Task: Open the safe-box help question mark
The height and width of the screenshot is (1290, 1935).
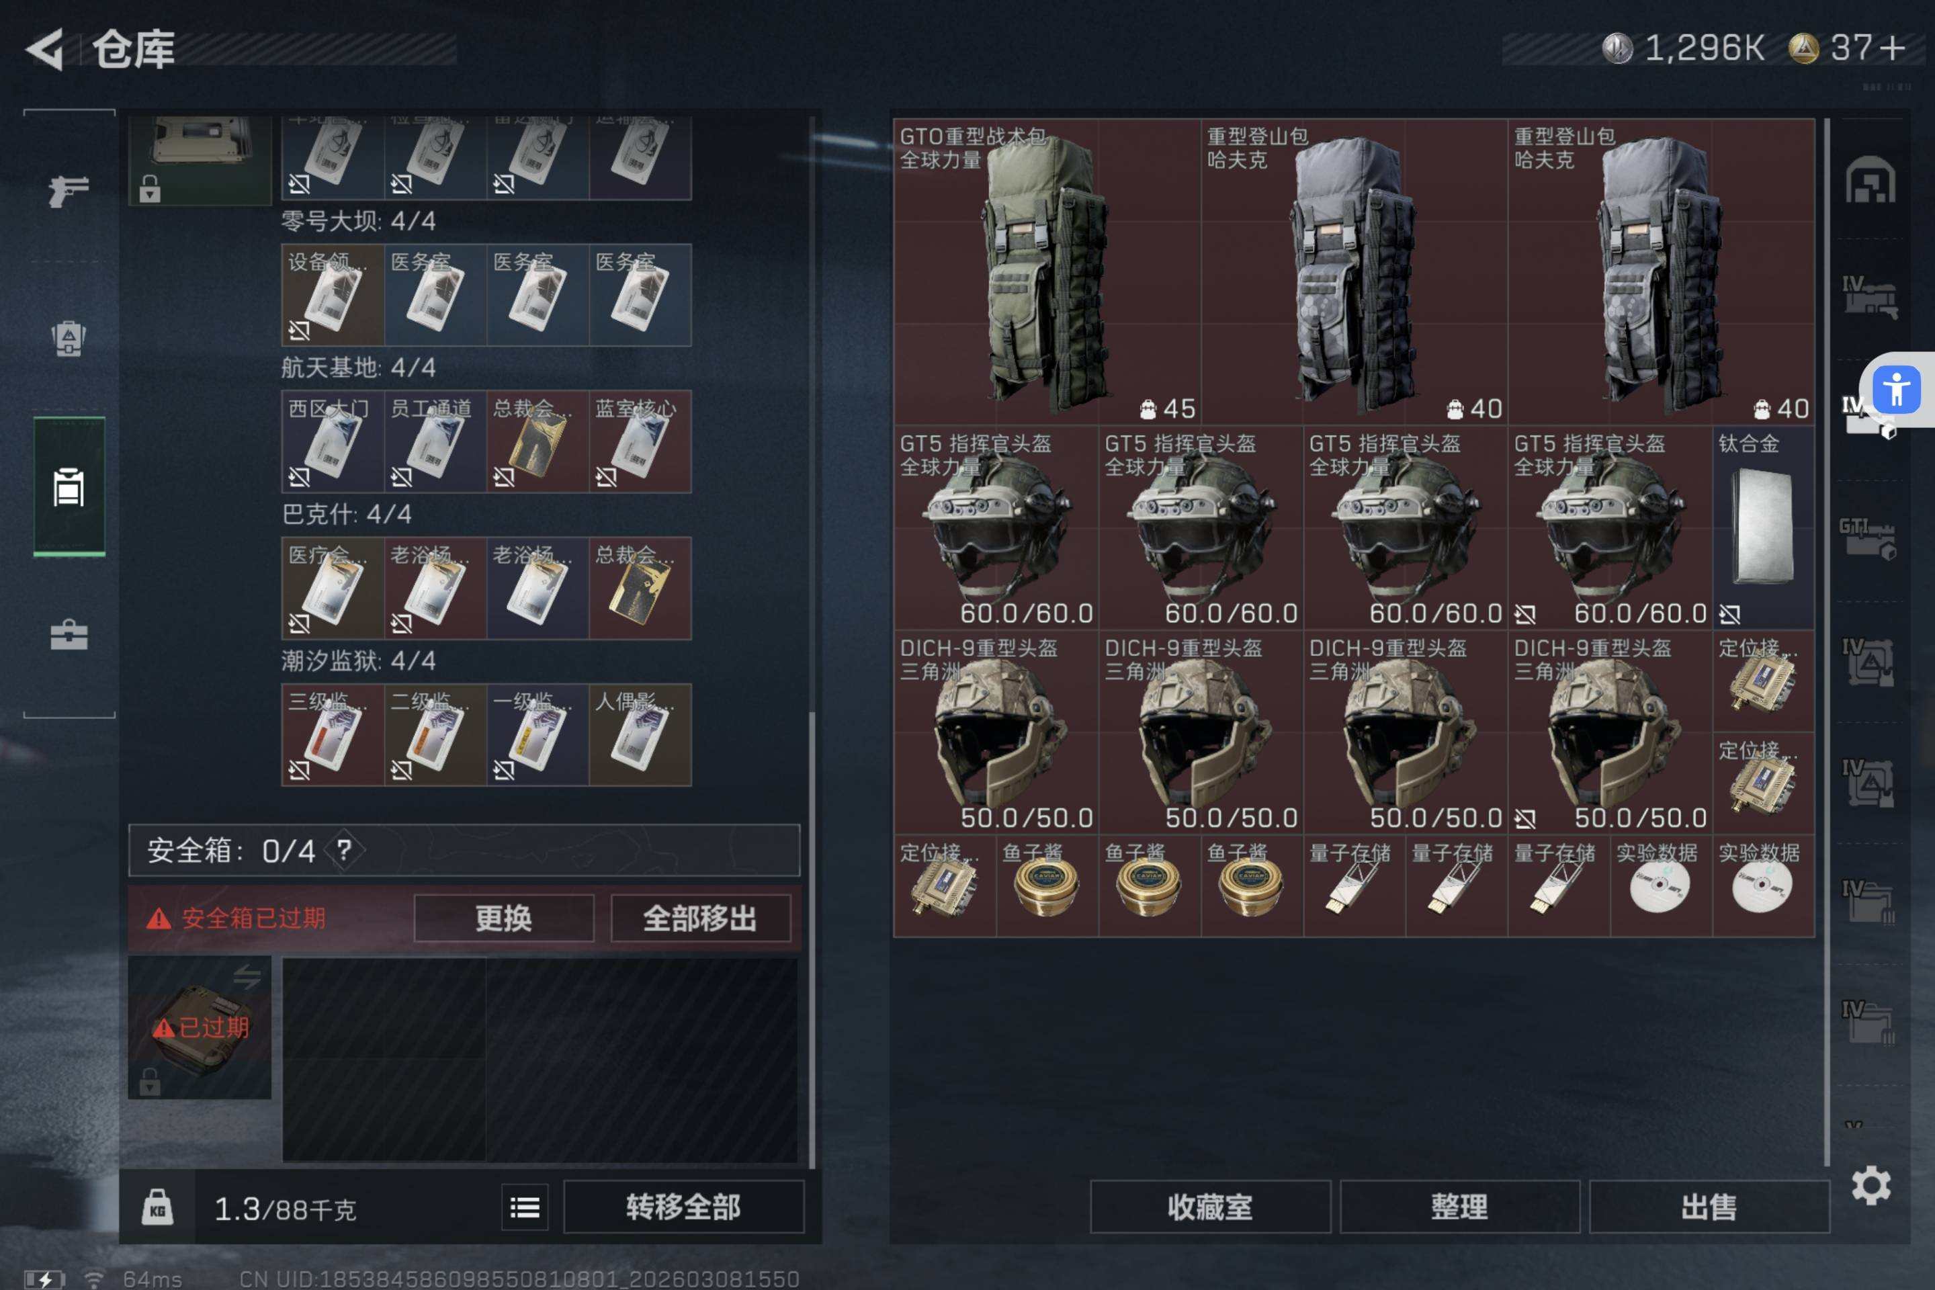Action: click(x=344, y=850)
